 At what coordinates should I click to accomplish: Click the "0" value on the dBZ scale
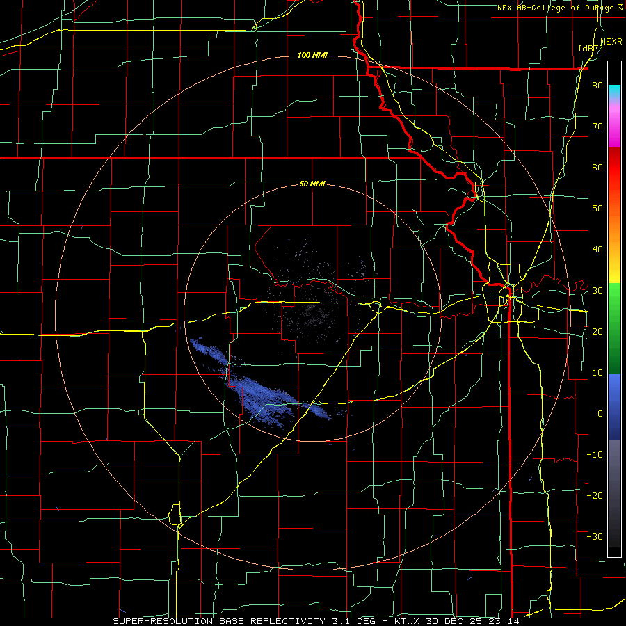[600, 414]
